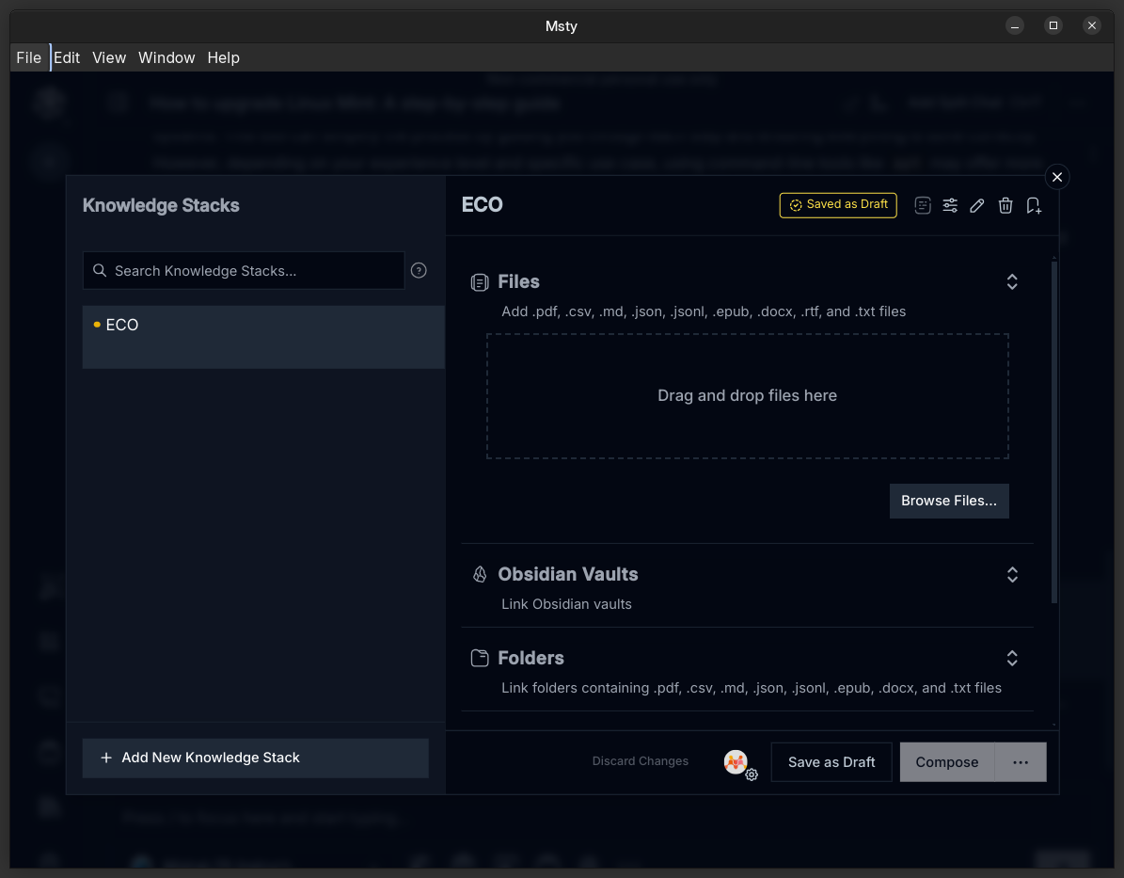Click the bookmark-plus icon in the header
The width and height of the screenshot is (1124, 878).
1034,205
